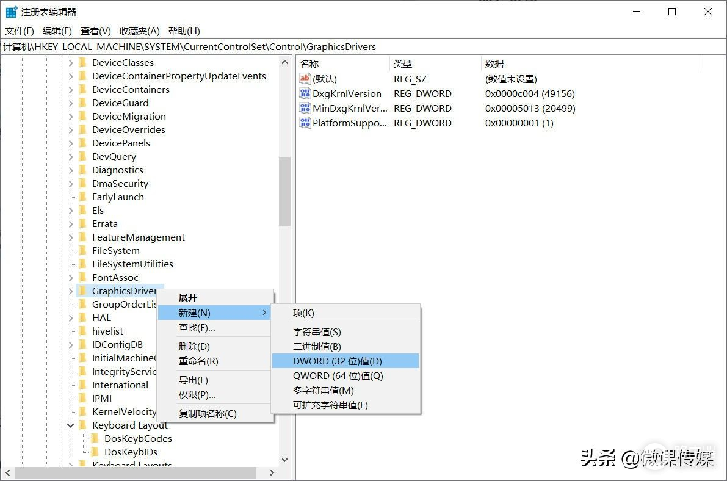727x481 pixels.
Task: Click the DeviceGuard folder icon
Action: pos(82,103)
